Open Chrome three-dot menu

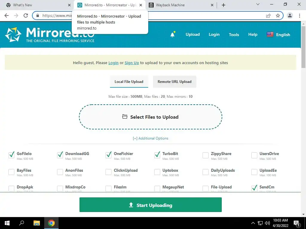(x=299, y=16)
